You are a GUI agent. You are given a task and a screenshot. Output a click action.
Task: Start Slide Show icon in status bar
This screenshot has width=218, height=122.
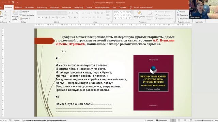pyautogui.click(x=191, y=121)
